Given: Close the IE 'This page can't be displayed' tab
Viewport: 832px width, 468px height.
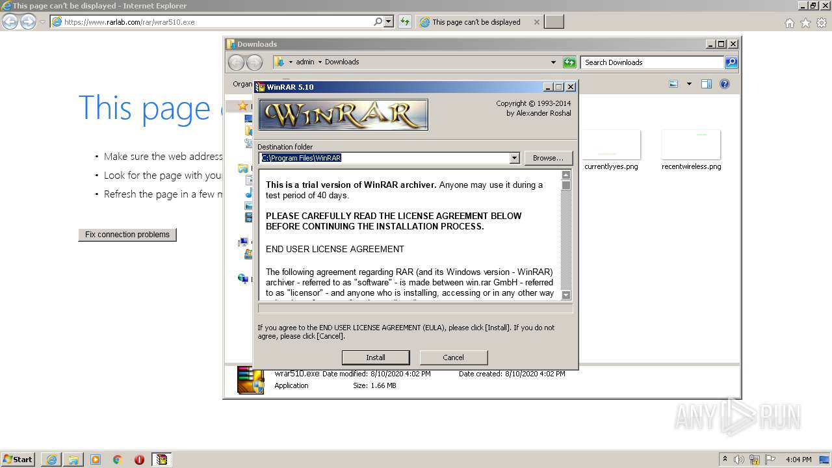Looking at the screenshot, I should tap(536, 22).
